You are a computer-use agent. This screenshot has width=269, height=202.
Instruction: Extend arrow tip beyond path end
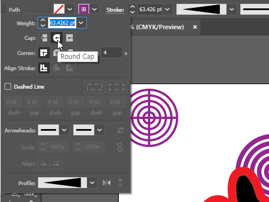tap(44, 164)
